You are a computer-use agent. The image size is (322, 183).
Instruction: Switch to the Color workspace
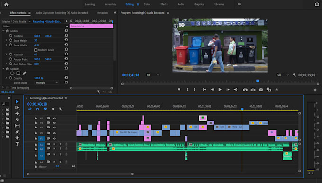[147, 4]
